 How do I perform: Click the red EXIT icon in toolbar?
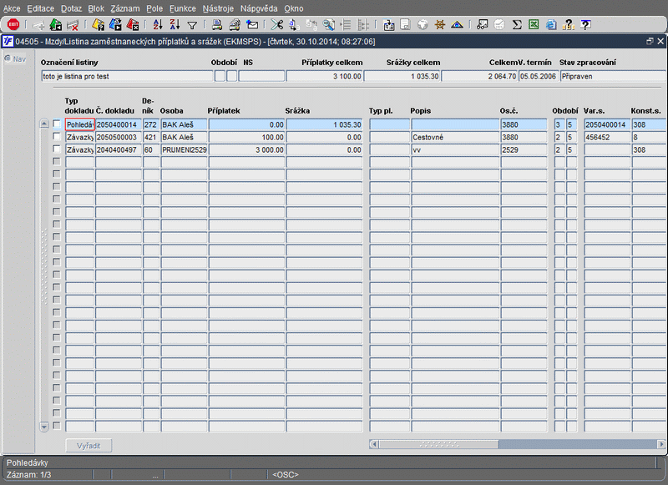[x=13, y=25]
